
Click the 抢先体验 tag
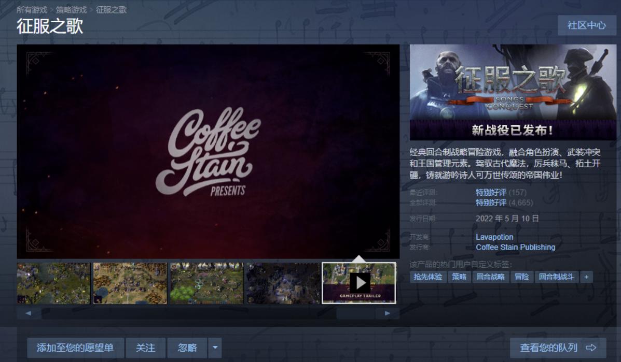428,277
